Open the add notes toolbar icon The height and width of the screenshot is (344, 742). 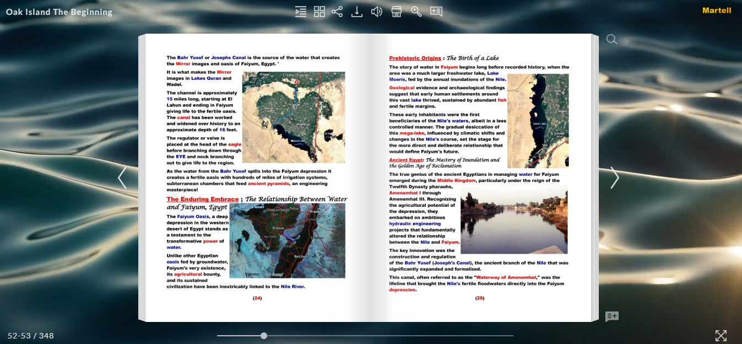point(436,12)
